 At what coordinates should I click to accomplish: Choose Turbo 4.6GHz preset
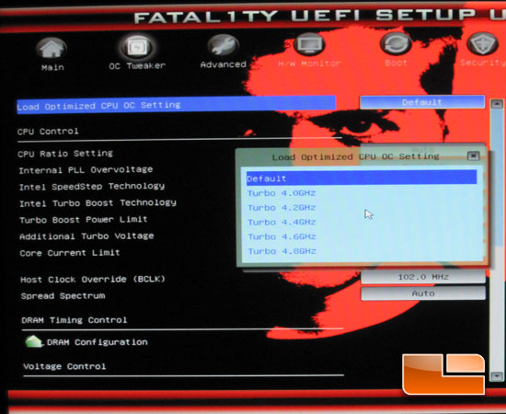tap(282, 236)
